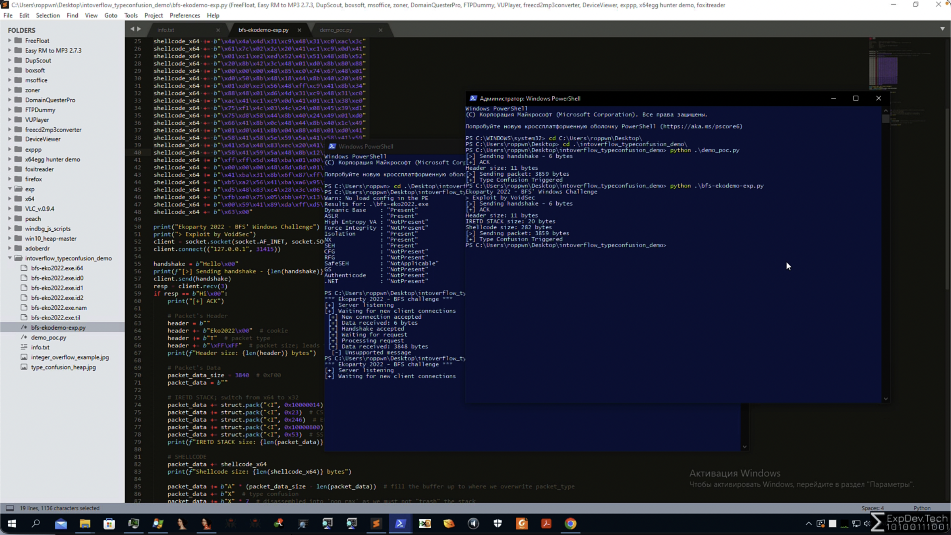Open demo_poc.py in sidebar
Image resolution: width=951 pixels, height=535 pixels.
(48, 337)
